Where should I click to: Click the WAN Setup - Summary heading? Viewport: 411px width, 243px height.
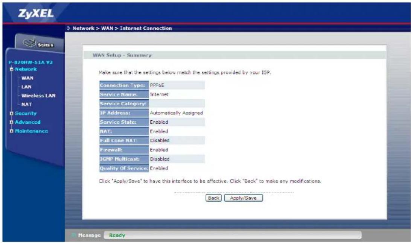click(122, 55)
